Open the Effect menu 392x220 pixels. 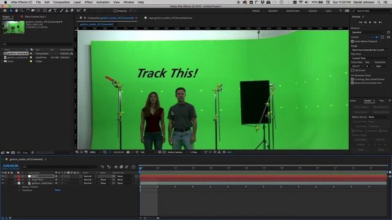[88, 2]
